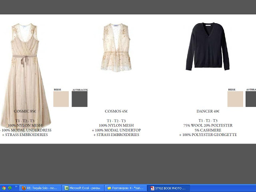Click the '75% WOOL 20% POLYESTER' text
This screenshot has width=256, height=192.
208,126
